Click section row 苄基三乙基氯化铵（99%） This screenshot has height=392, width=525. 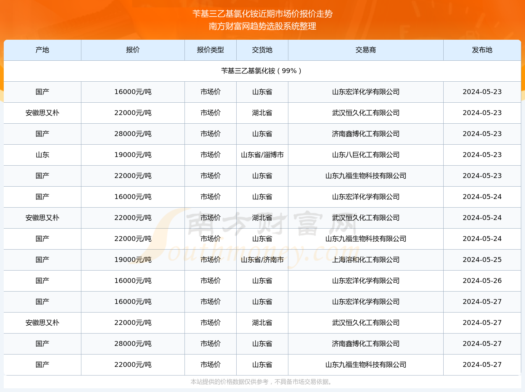262,71
